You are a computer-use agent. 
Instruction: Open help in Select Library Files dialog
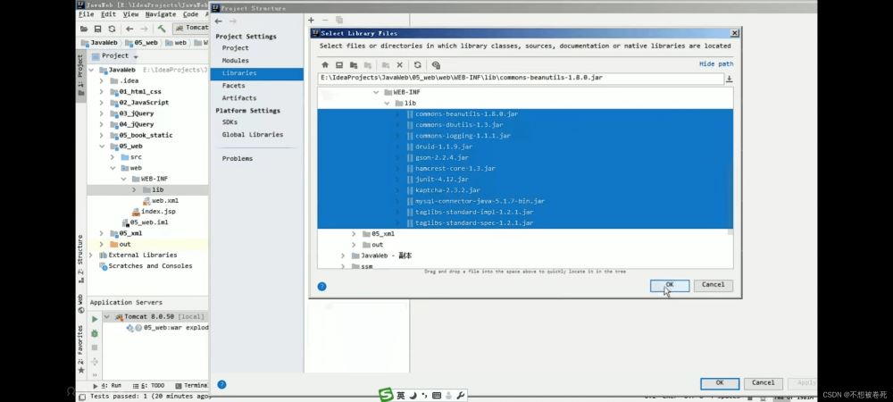[321, 287]
